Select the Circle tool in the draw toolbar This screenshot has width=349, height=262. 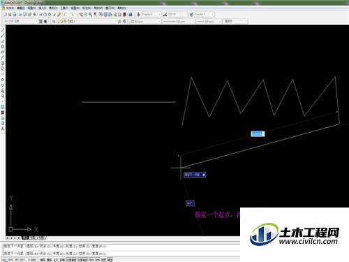[3, 63]
